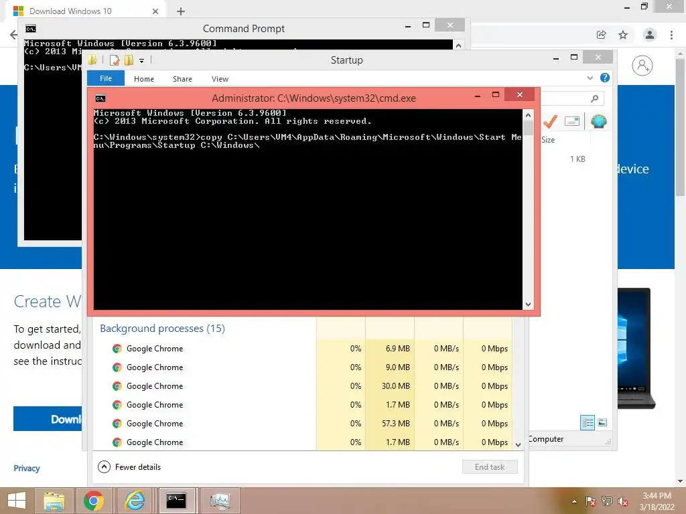Click the blue shell ribbon icon
This screenshot has height=514, width=686.
tap(598, 121)
